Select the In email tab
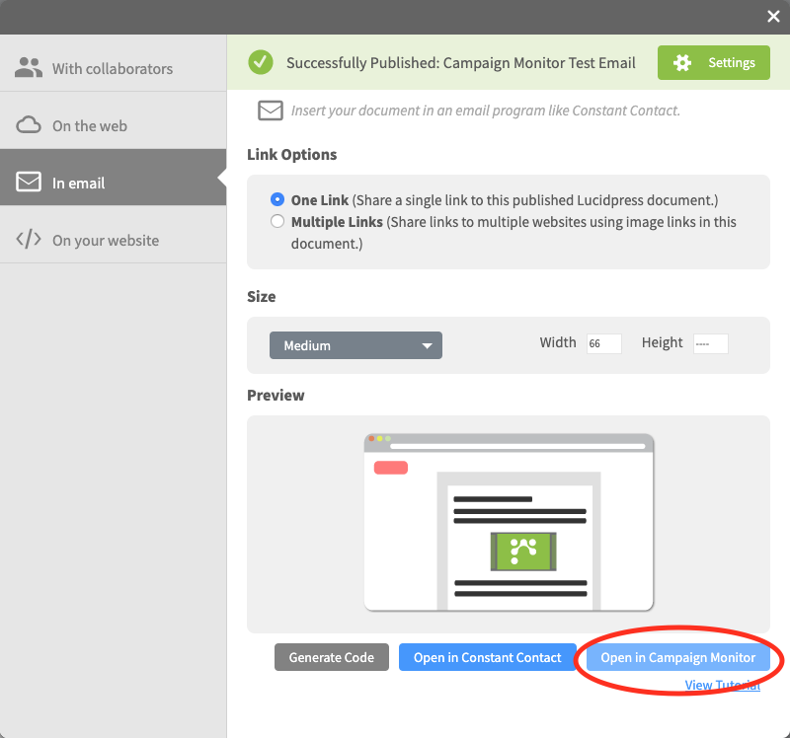Screen dimensions: 790x738 pyautogui.click(x=114, y=178)
